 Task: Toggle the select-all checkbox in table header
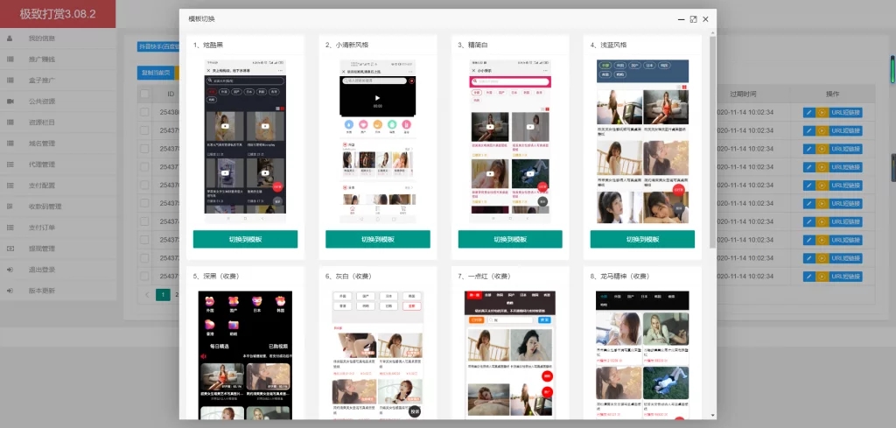[x=144, y=94]
